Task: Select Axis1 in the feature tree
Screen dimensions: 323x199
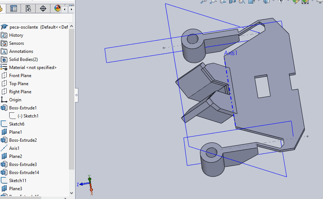Action: pyautogui.click(x=14, y=148)
